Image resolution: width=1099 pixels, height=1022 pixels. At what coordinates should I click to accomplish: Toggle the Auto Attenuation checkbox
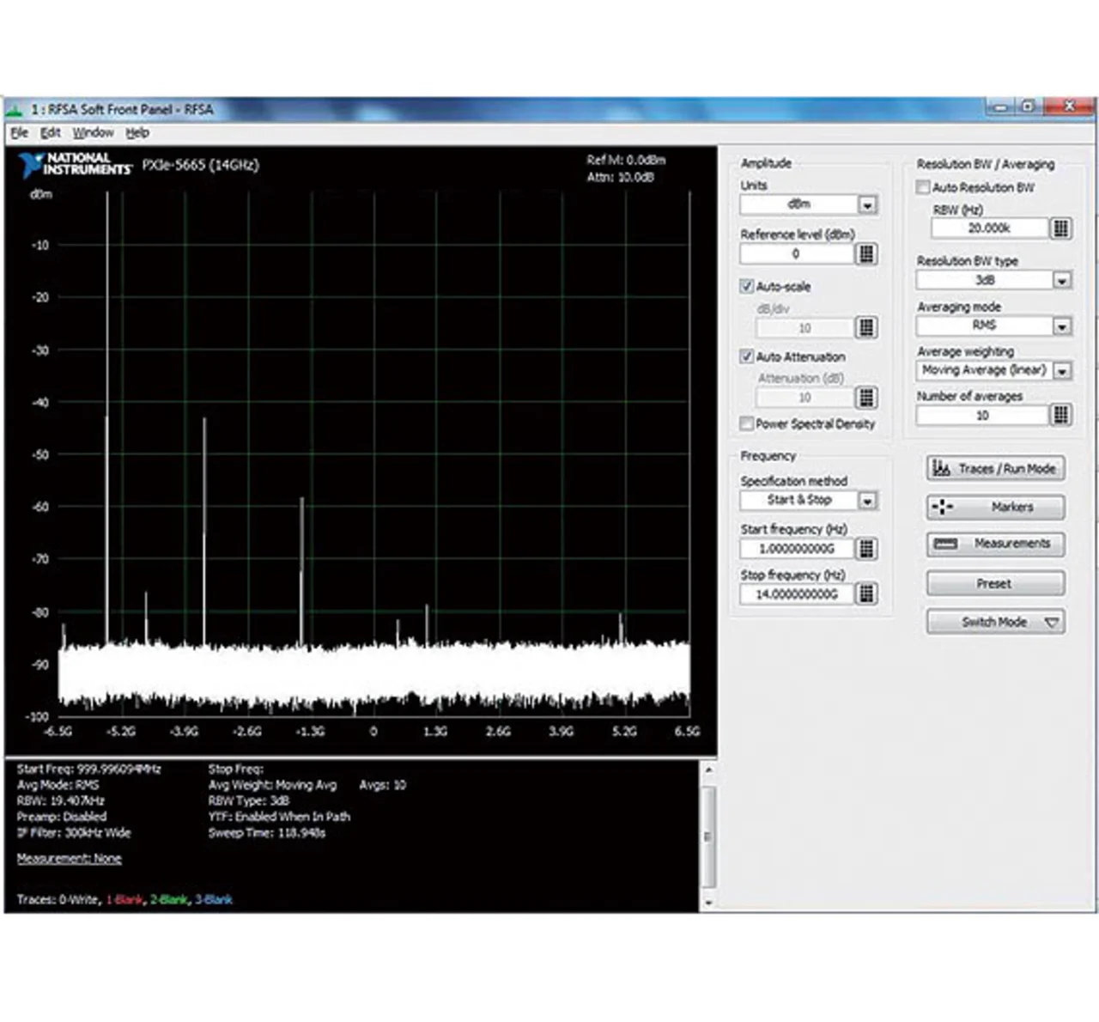click(747, 356)
